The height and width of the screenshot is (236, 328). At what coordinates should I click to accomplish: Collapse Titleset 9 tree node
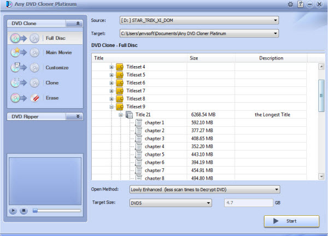[112, 107]
